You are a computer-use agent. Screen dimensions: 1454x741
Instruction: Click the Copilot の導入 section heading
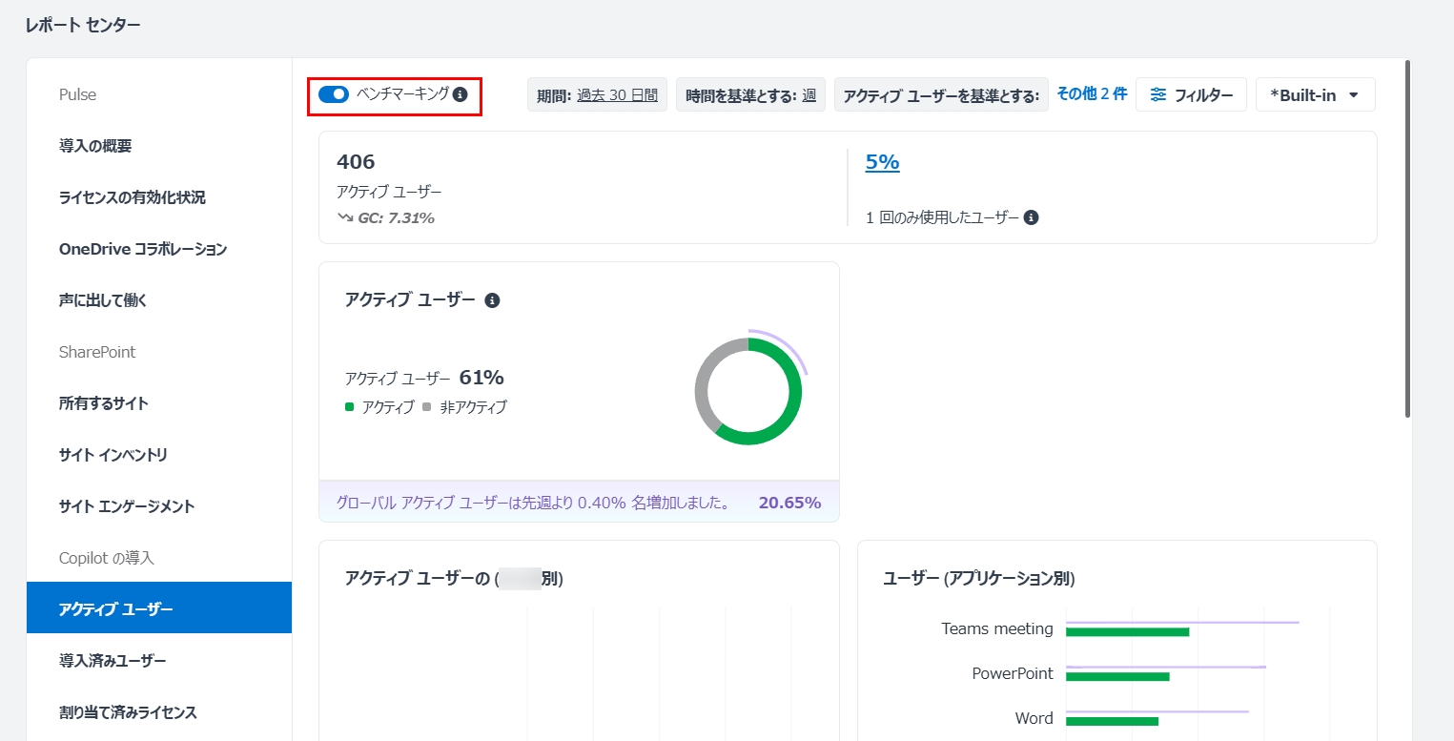click(x=106, y=558)
